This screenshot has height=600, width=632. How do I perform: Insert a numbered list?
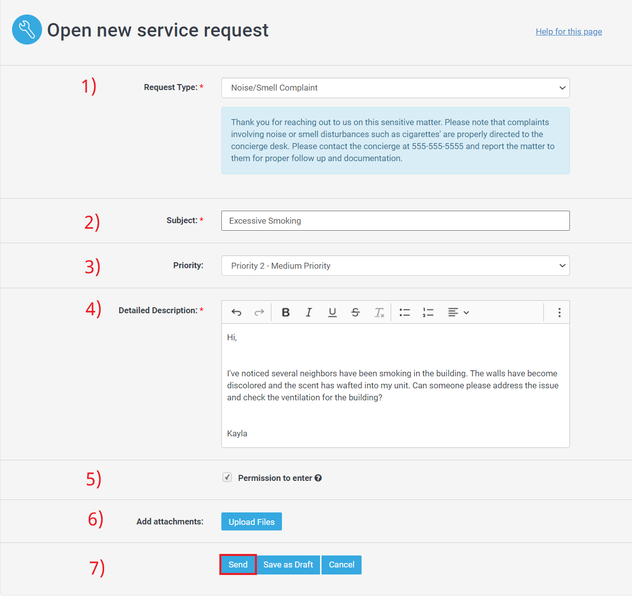point(428,312)
